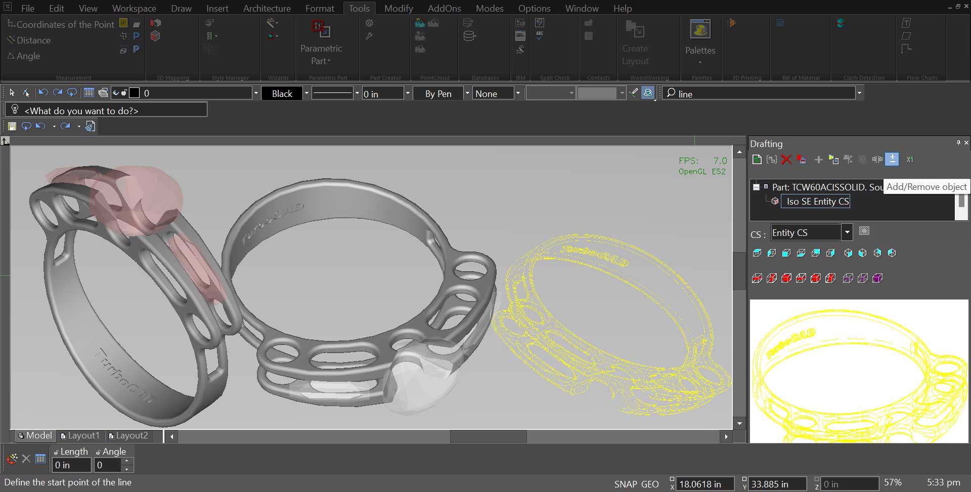Viewport: 971px width, 492px height.
Task: Select the first cyan cube view icon
Action: pos(757,253)
